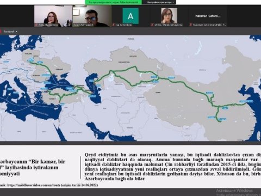Click the CHINA label on the map
Screen dimensions: 261x196
(x=158, y=93)
